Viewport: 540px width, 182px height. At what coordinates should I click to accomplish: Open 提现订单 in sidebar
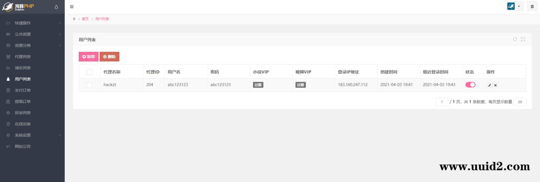[x=32, y=102]
